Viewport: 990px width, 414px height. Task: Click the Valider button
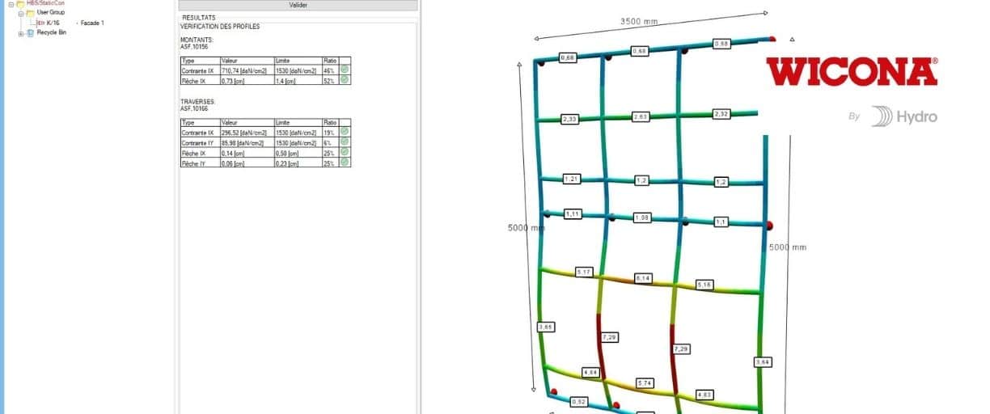(298, 5)
